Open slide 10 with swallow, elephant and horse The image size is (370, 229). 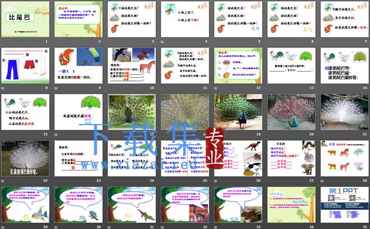pyautogui.click(x=132, y=65)
